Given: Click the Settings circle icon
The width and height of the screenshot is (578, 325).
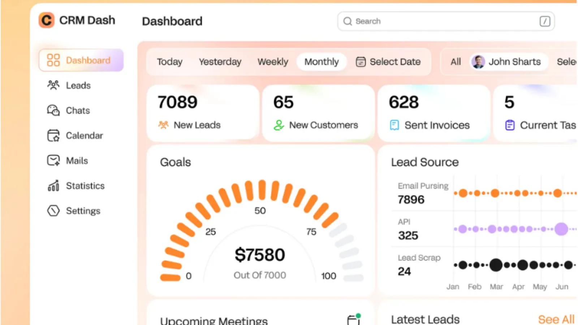Looking at the screenshot, I should pyautogui.click(x=53, y=211).
